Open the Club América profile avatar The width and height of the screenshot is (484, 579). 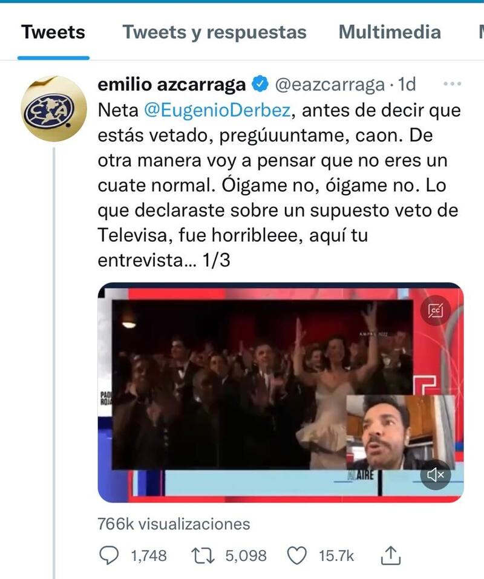click(x=54, y=108)
